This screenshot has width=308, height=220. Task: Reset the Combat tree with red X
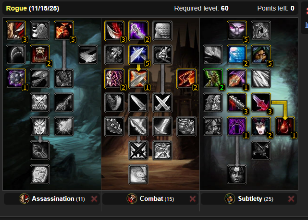(193, 199)
